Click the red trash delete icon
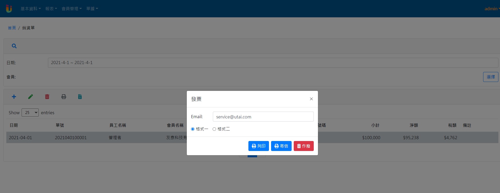 point(47,97)
